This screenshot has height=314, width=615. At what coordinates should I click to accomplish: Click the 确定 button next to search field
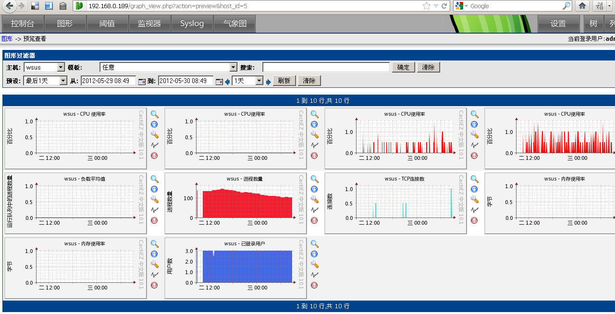coord(404,67)
